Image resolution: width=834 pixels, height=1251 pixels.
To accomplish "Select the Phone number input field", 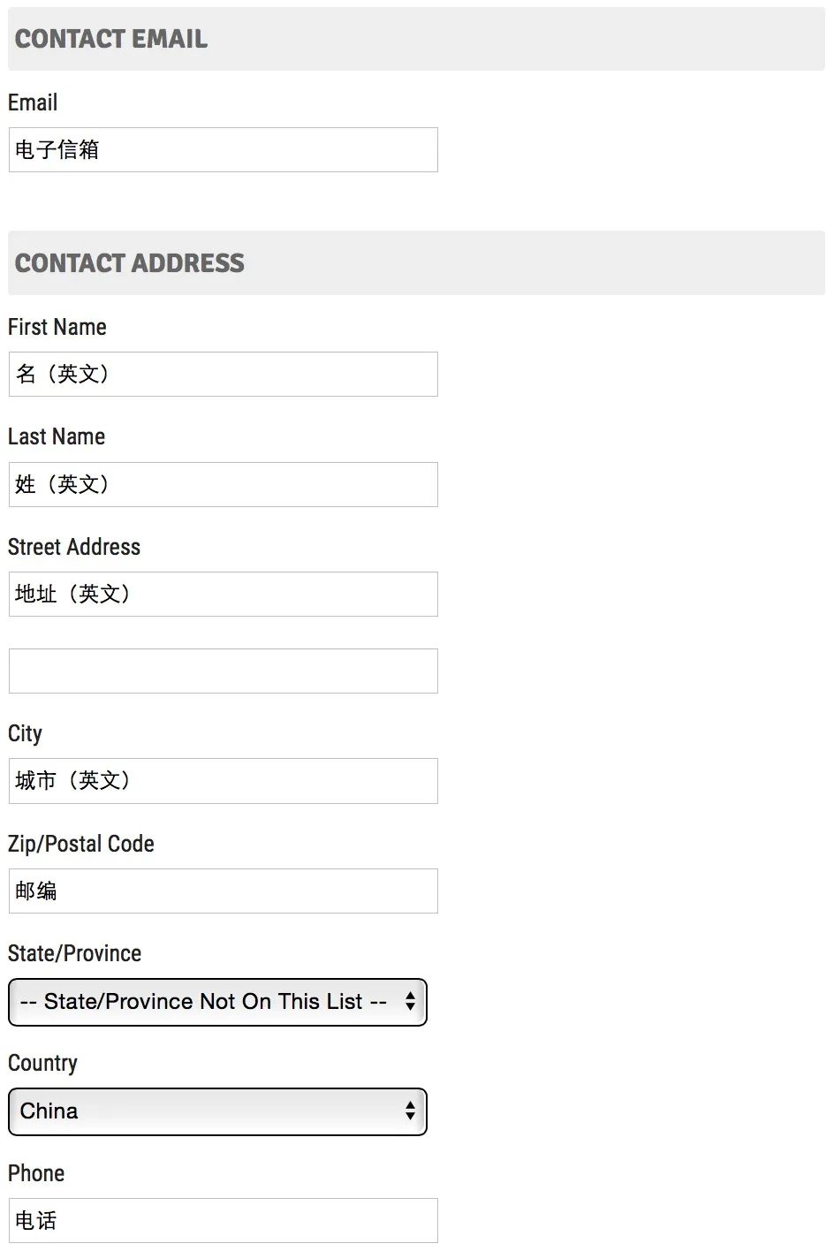I will 223,1220.
